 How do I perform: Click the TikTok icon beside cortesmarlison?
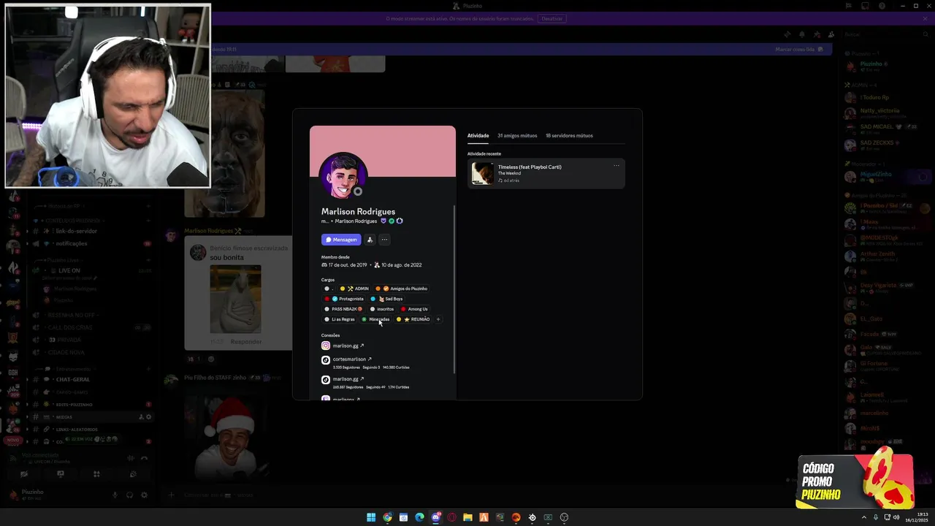point(326,360)
